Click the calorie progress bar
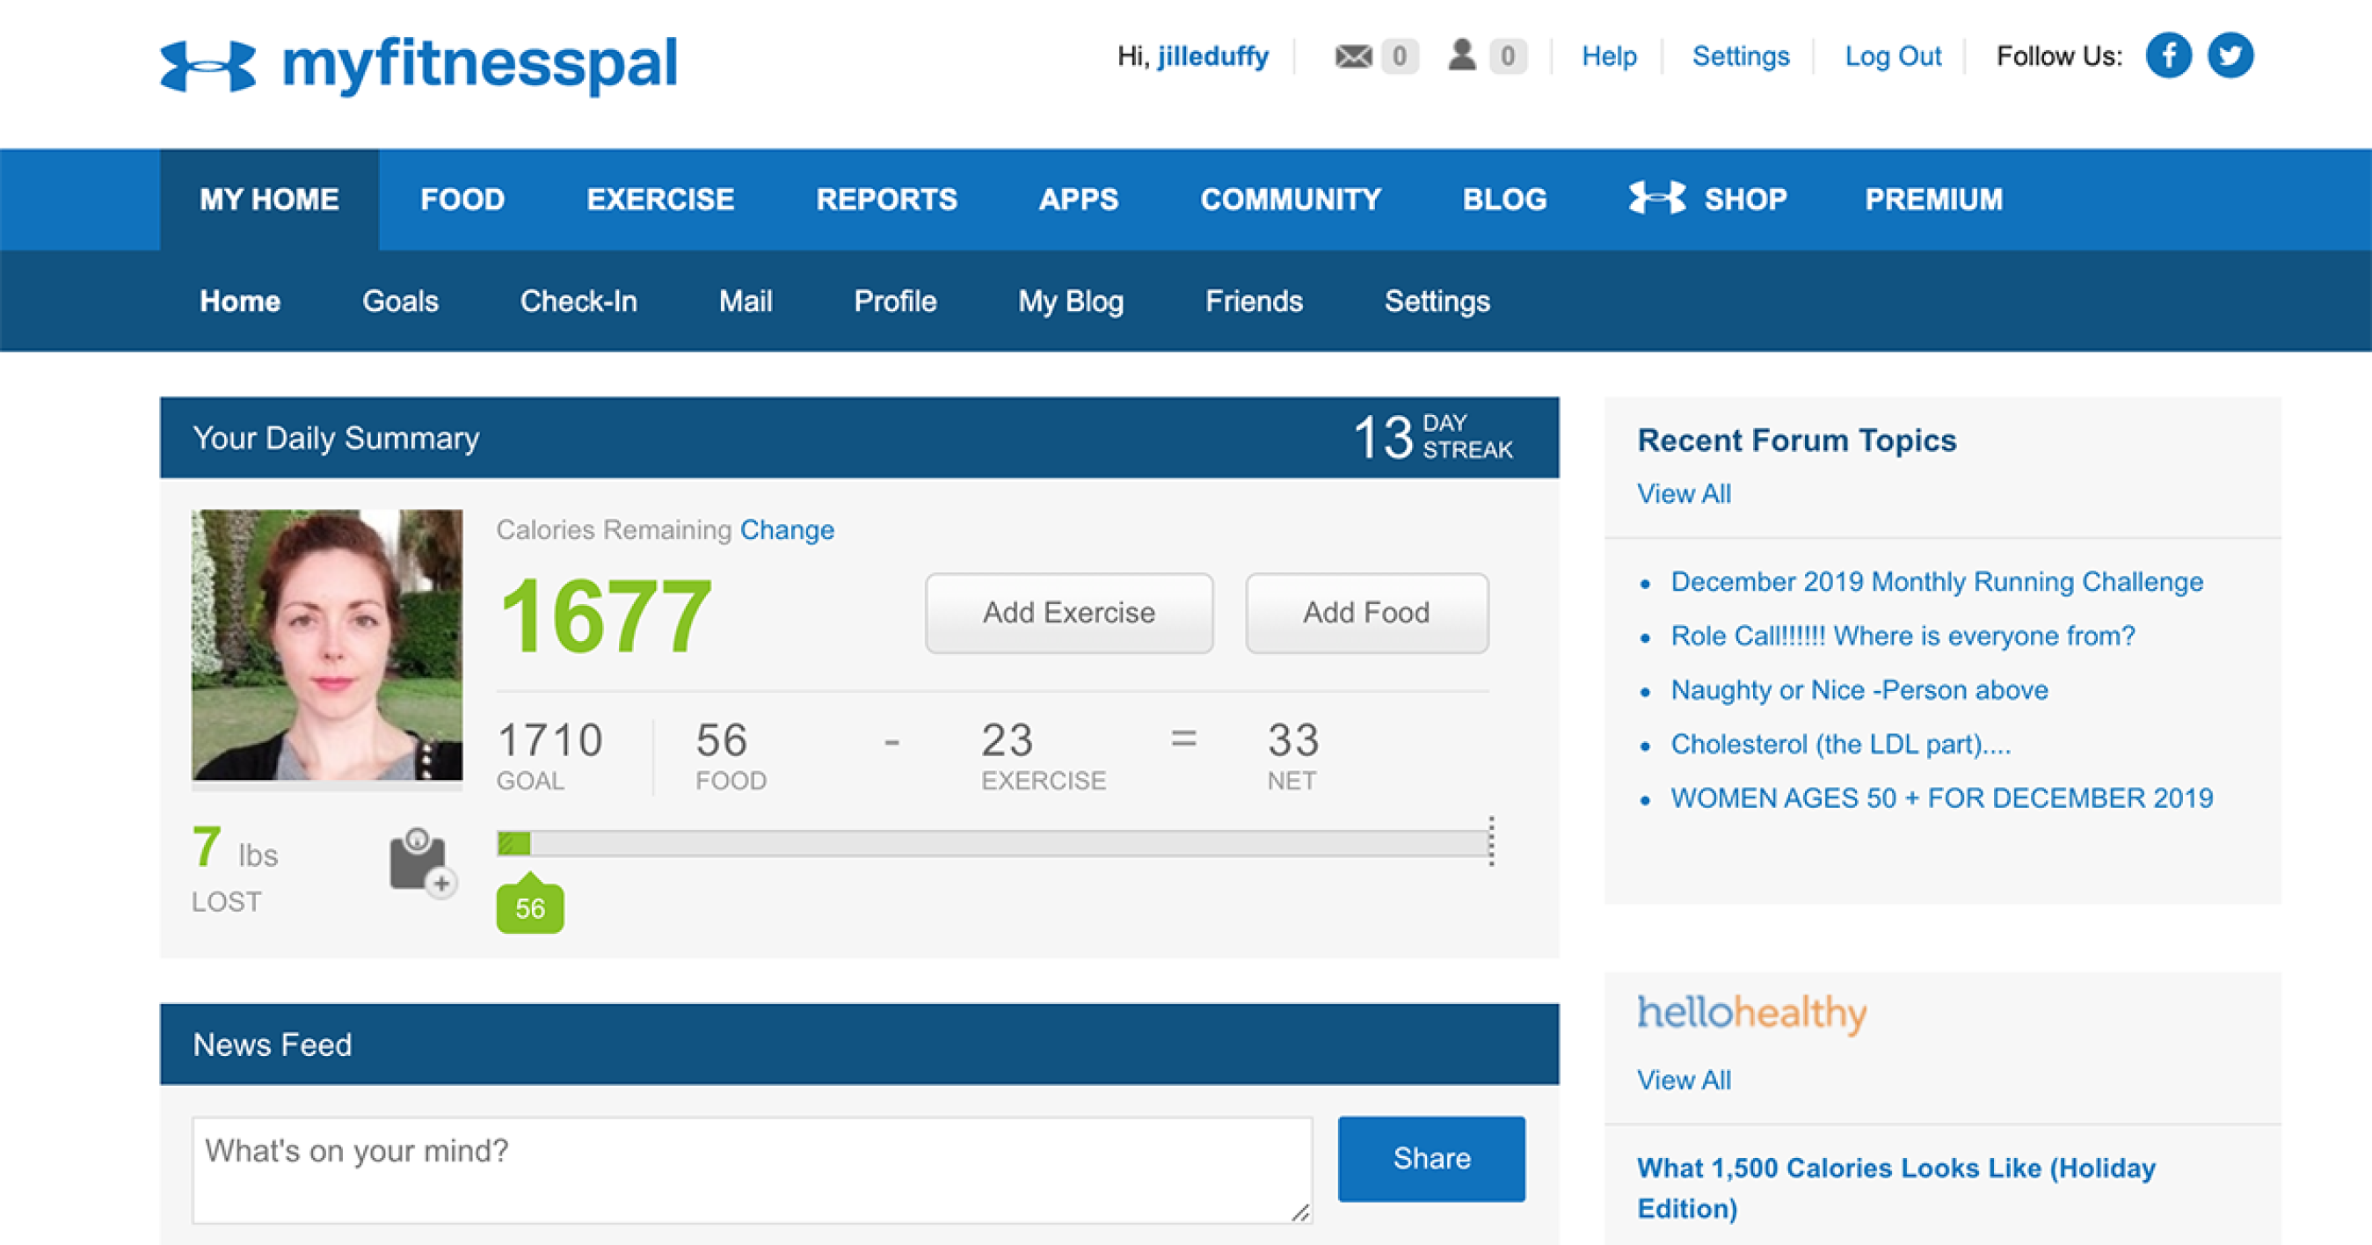2372x1245 pixels. pos(994,843)
